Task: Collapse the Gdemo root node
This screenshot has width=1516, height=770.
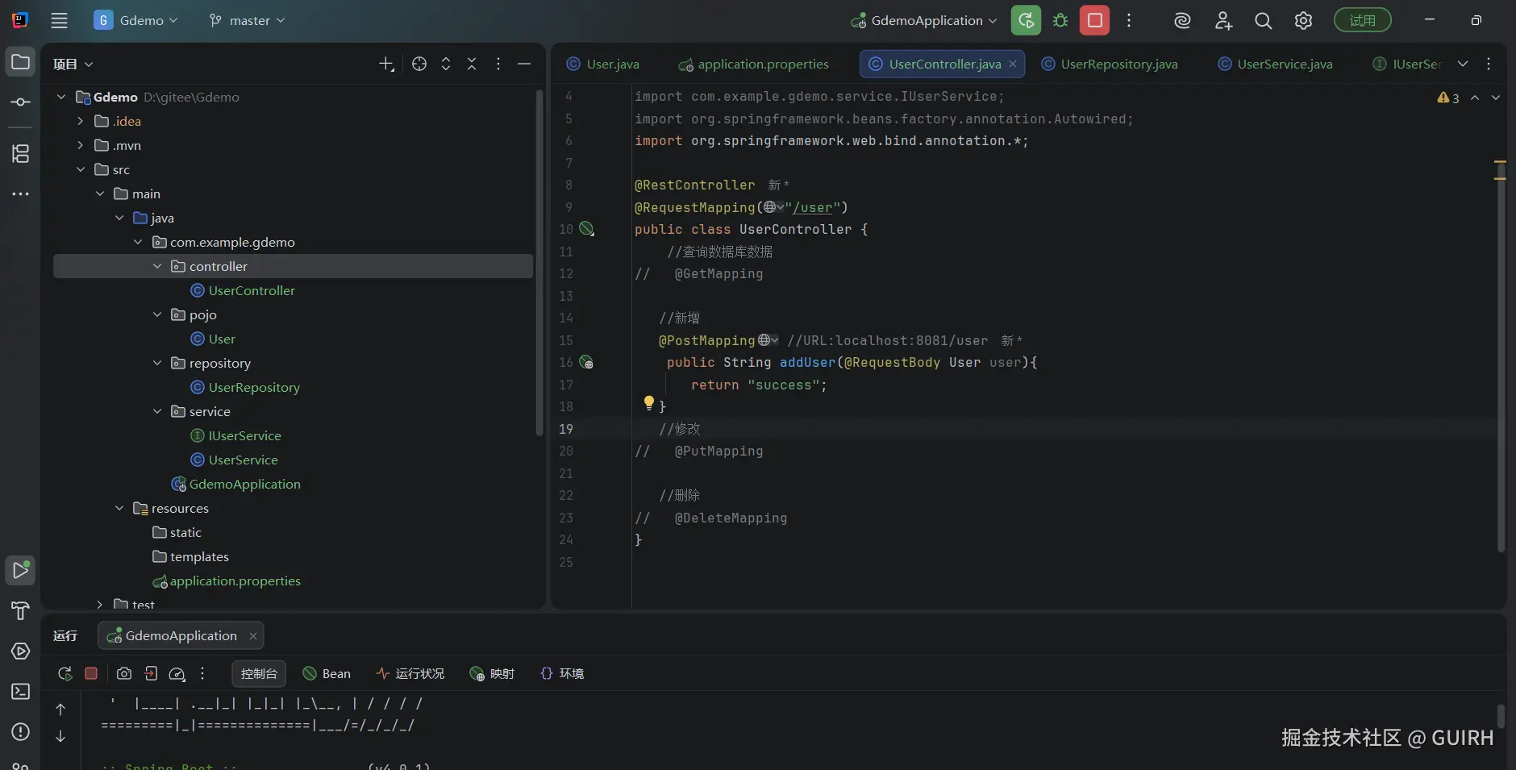Action: point(61,97)
